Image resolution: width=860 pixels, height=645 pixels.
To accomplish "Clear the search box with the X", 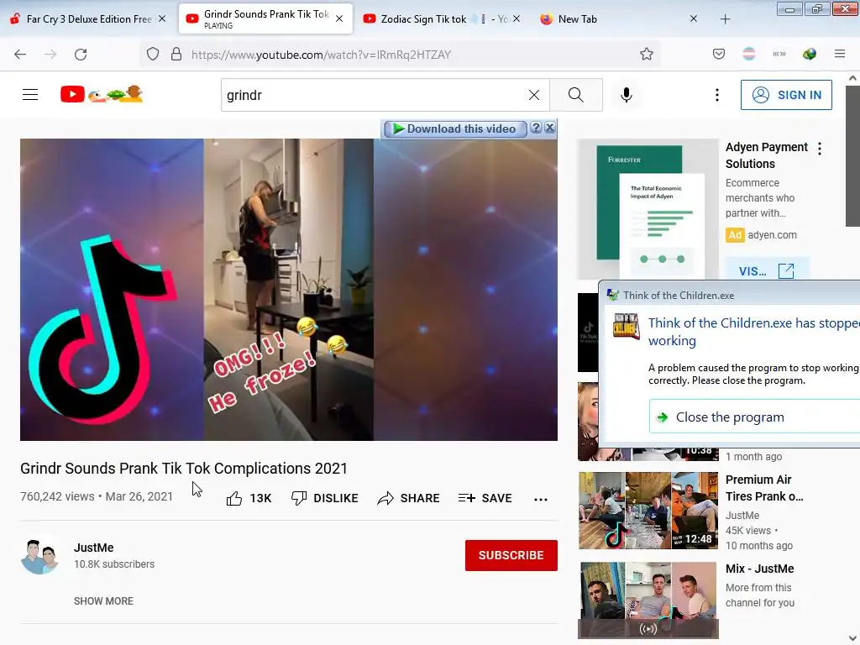I will point(533,95).
